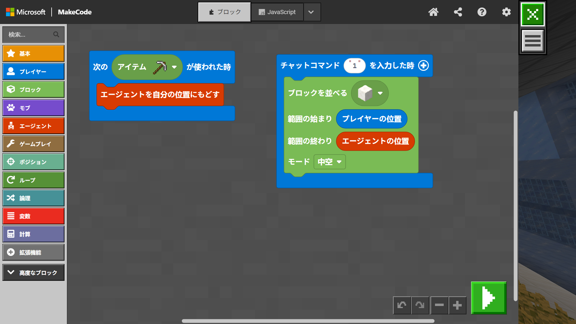Open 拡張機能 extensions
Screen dimensions: 576x324
(x=33, y=252)
